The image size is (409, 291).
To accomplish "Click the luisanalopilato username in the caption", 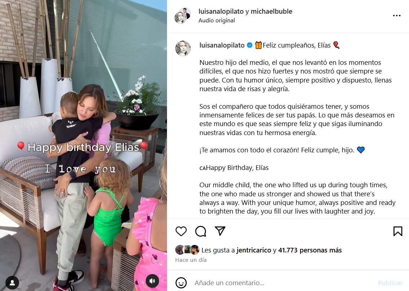I will tap(222, 45).
